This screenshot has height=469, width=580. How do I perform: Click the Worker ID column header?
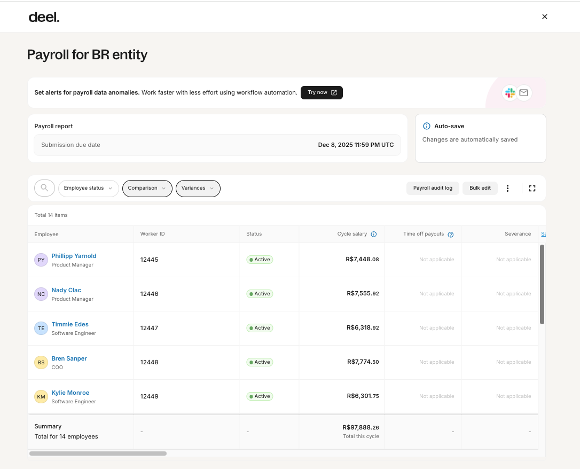click(152, 234)
